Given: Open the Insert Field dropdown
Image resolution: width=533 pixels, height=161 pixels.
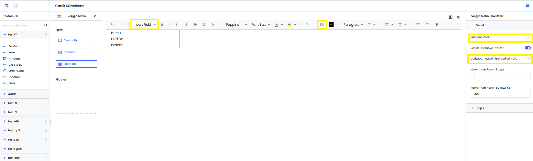Looking at the screenshot, I should 144,25.
